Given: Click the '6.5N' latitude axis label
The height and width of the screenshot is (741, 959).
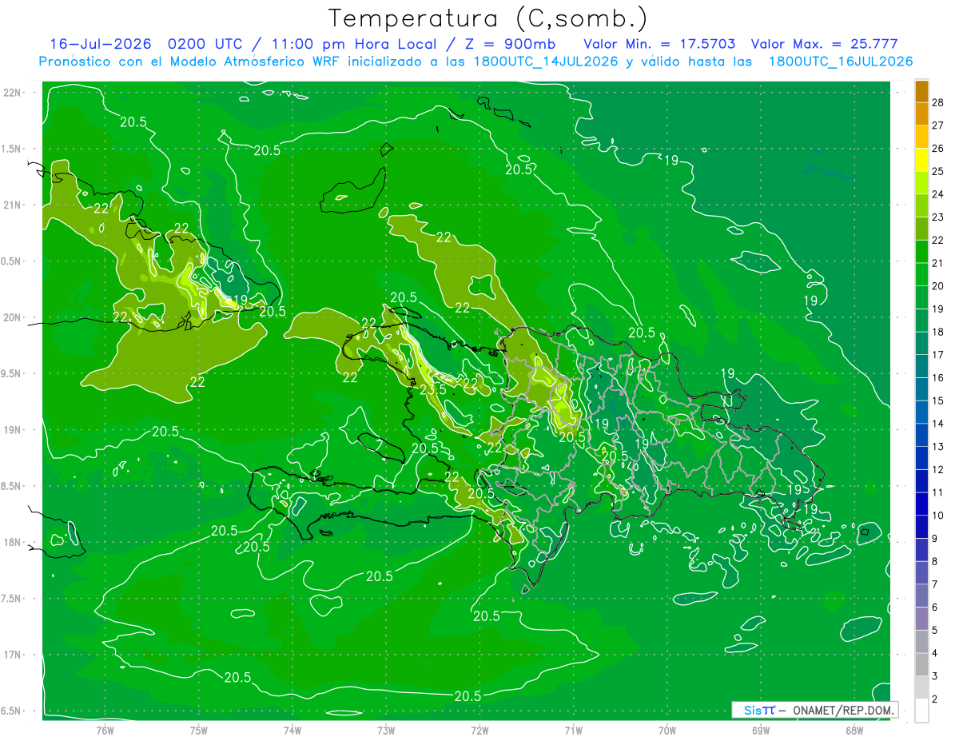Looking at the screenshot, I should coord(12,711).
